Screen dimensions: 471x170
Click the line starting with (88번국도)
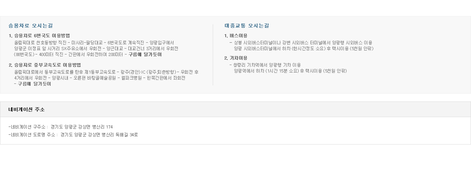coord(88,55)
